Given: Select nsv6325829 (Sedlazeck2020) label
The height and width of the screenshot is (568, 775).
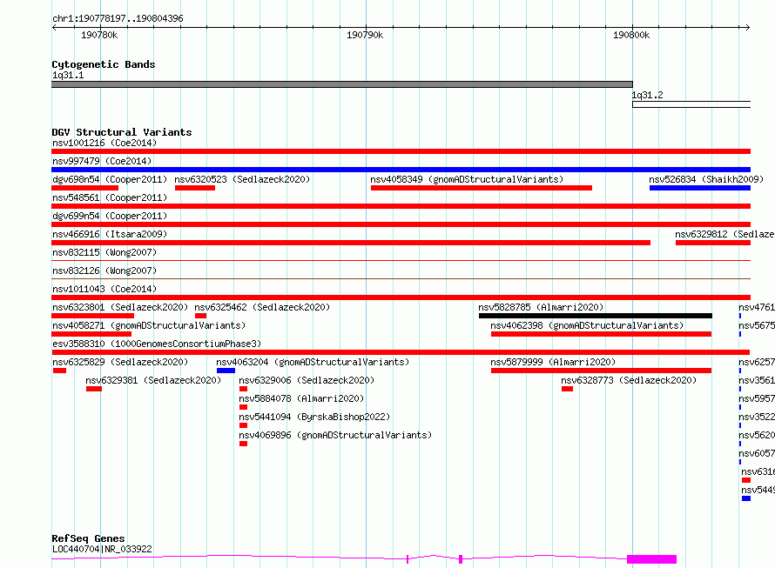Looking at the screenshot, I should point(120,362).
